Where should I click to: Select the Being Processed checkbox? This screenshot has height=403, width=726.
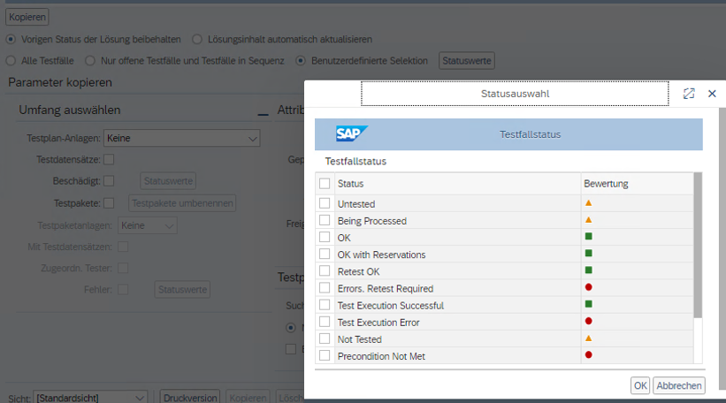point(325,220)
